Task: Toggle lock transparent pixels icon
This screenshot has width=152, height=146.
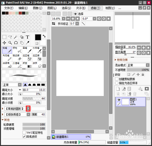Action: click(129, 74)
